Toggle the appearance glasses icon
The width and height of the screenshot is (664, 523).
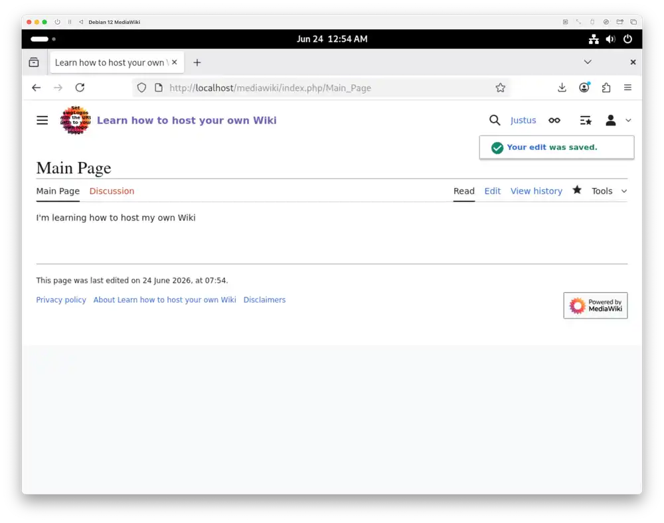554,121
